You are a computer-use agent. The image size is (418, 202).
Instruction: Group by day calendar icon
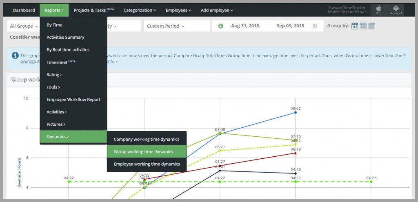click(355, 26)
